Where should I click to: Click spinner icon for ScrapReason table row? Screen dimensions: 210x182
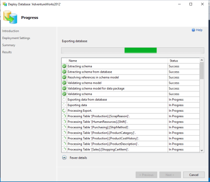click(x=64, y=116)
